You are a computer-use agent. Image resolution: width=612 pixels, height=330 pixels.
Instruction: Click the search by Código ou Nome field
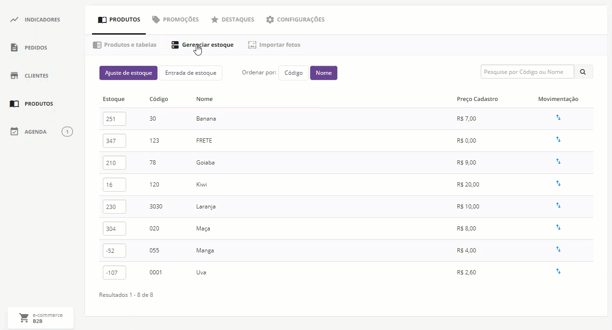[x=527, y=72]
